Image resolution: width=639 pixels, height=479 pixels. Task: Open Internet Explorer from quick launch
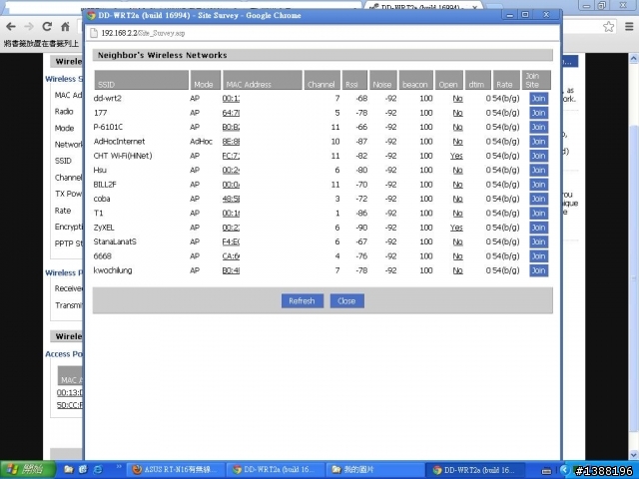(98, 470)
